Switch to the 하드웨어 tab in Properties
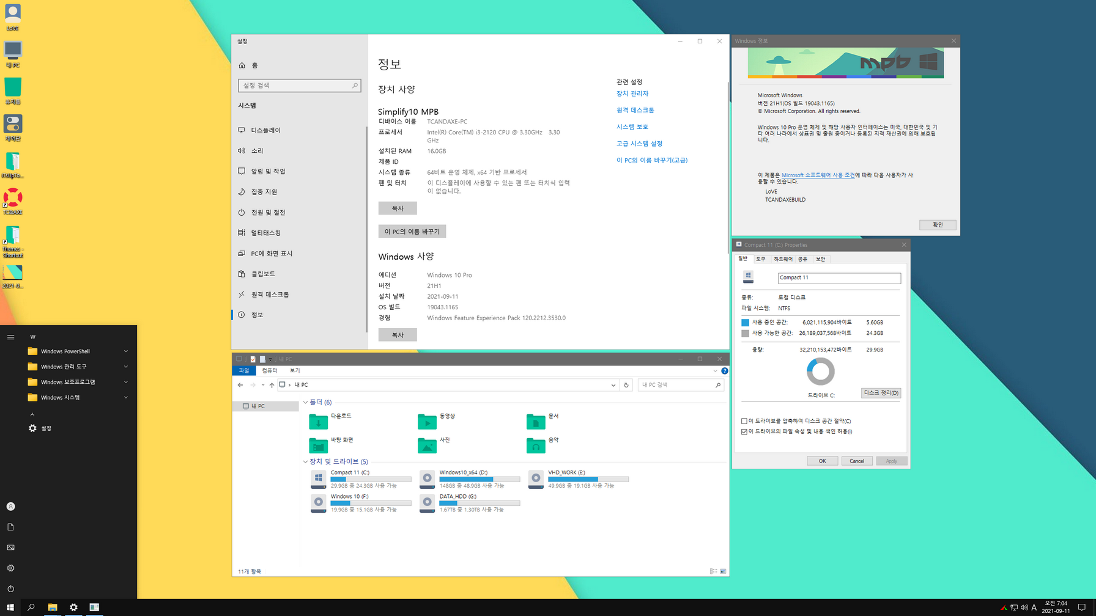The height and width of the screenshot is (616, 1096). pos(783,259)
